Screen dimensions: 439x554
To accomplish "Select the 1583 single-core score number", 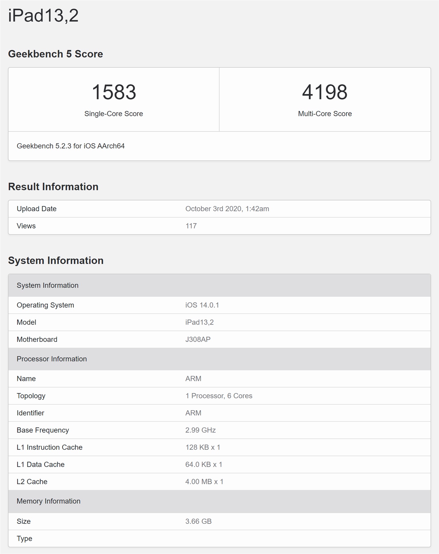I will coord(114,92).
